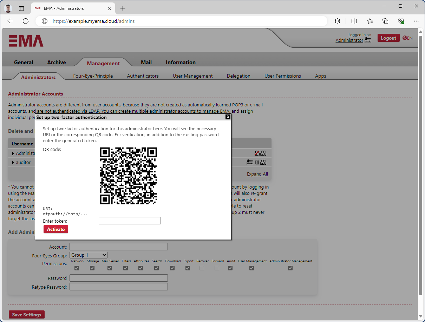Uncheck the Administrator Management permission checkbox

click(290, 268)
